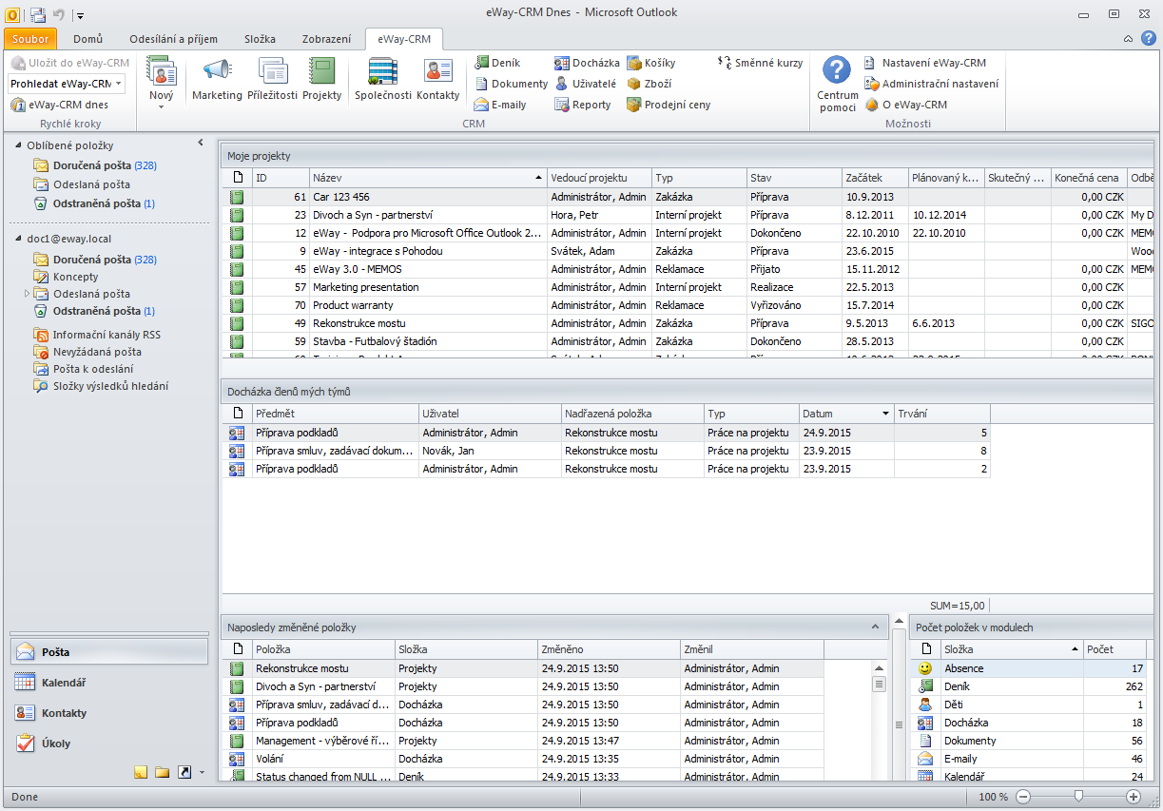Select project row Car 123 456
The image size is (1163, 811).
[x=688, y=197]
